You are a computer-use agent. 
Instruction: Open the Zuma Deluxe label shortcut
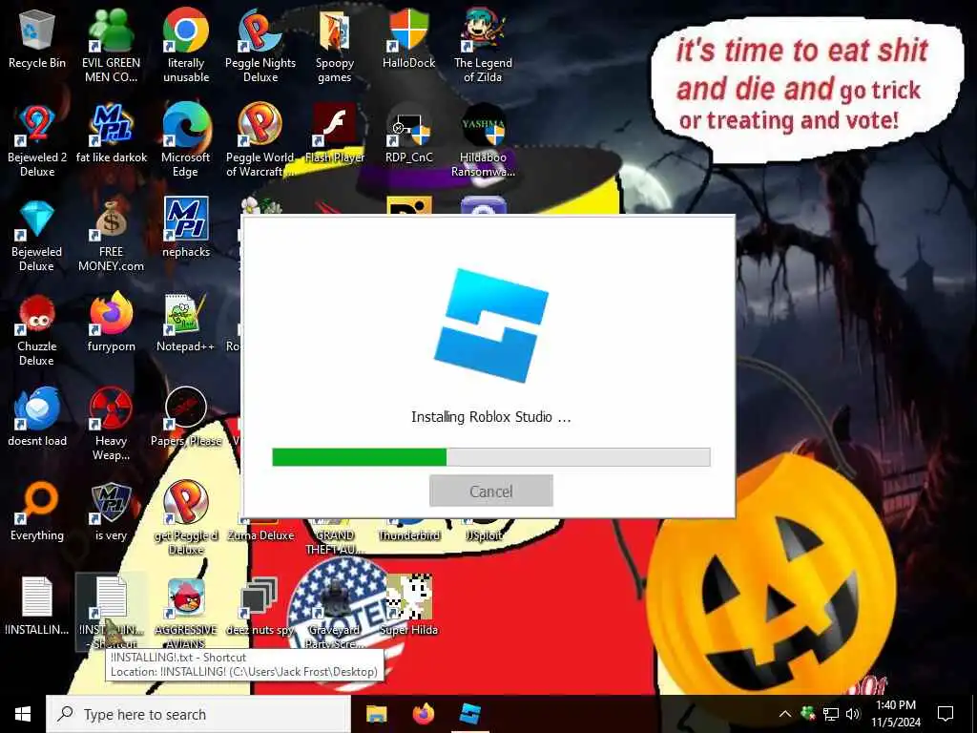[260, 534]
